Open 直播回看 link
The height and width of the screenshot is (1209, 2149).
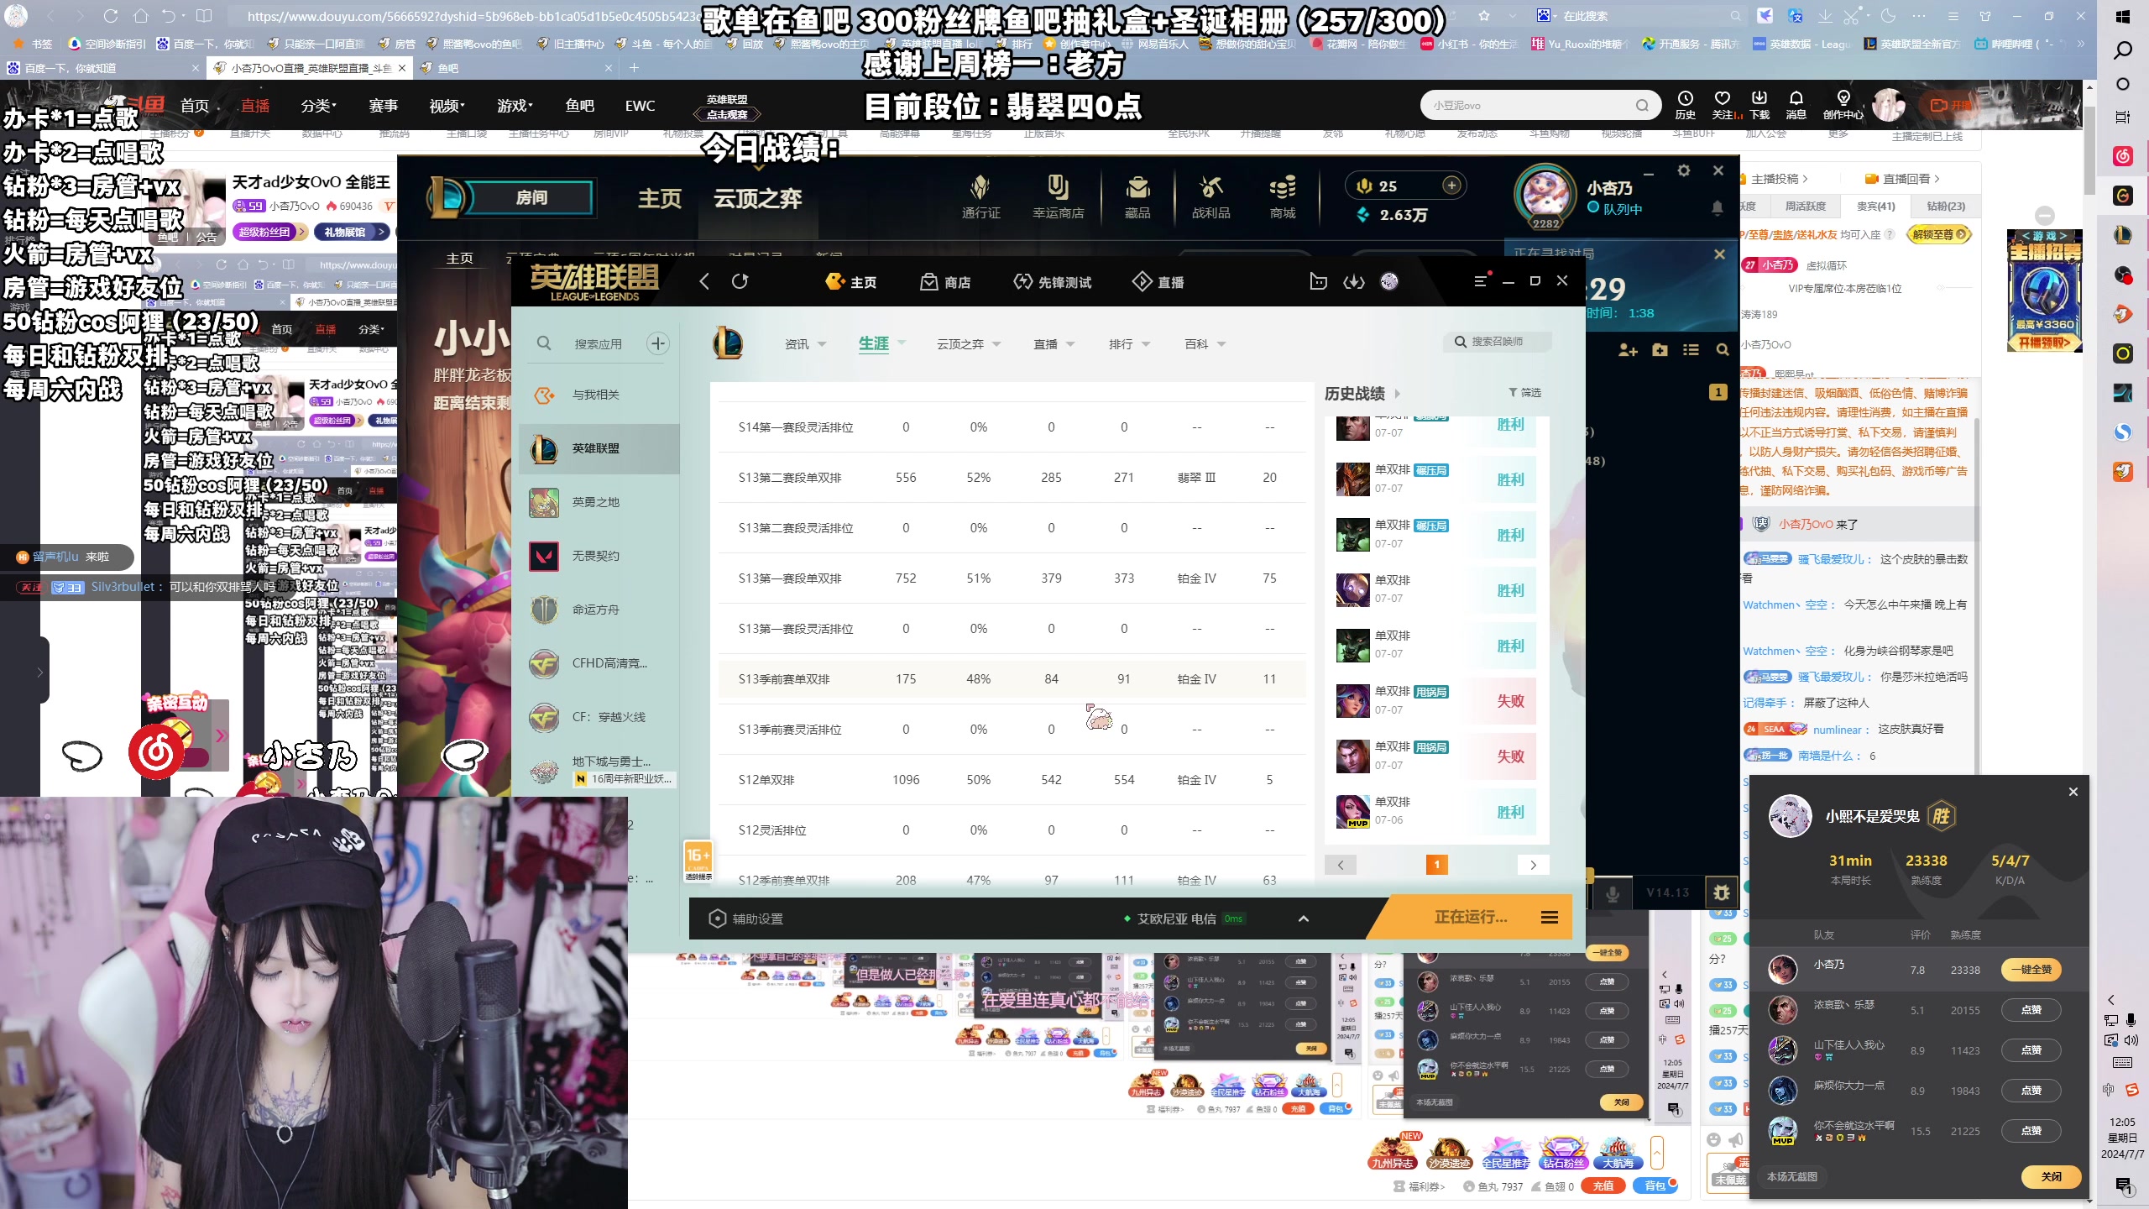1902,179
